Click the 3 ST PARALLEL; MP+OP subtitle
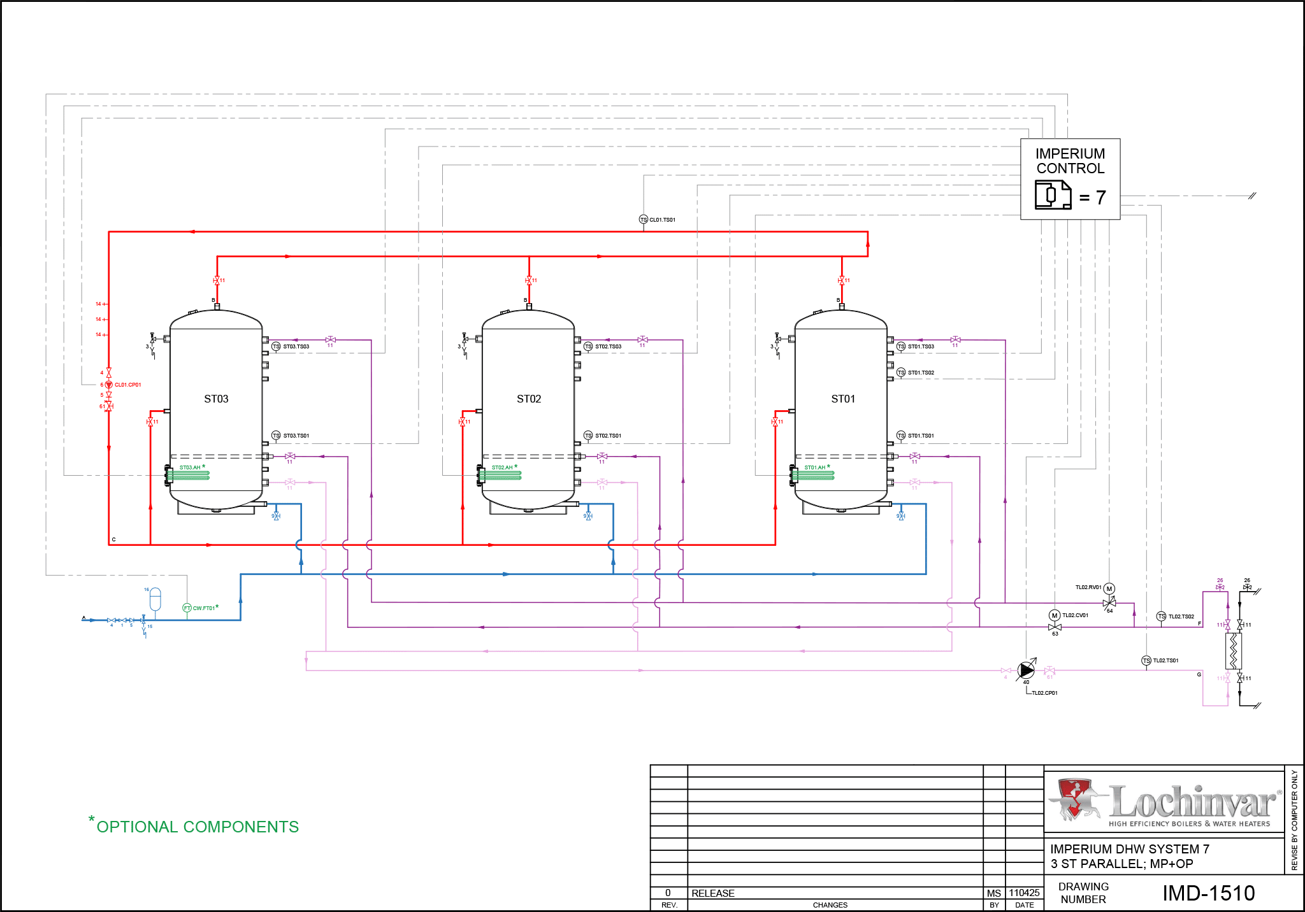This screenshot has width=1305, height=912. point(1122,864)
